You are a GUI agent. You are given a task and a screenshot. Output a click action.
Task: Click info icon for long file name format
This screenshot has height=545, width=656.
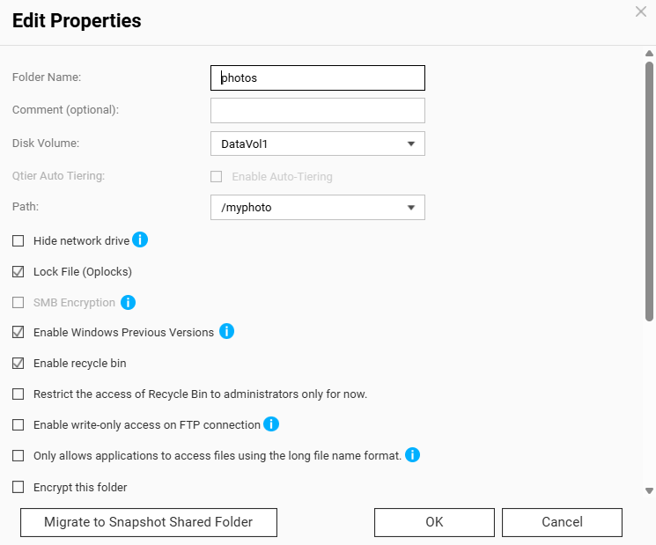point(412,455)
